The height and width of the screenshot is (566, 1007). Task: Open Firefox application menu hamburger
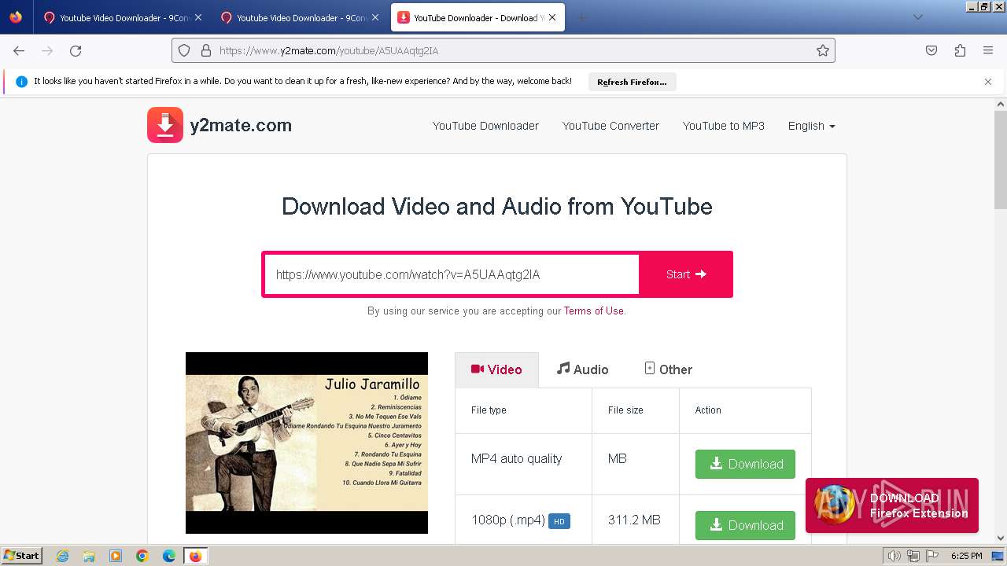coord(988,50)
